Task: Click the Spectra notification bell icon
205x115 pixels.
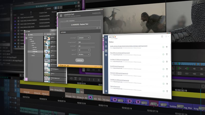Action: (162, 37)
